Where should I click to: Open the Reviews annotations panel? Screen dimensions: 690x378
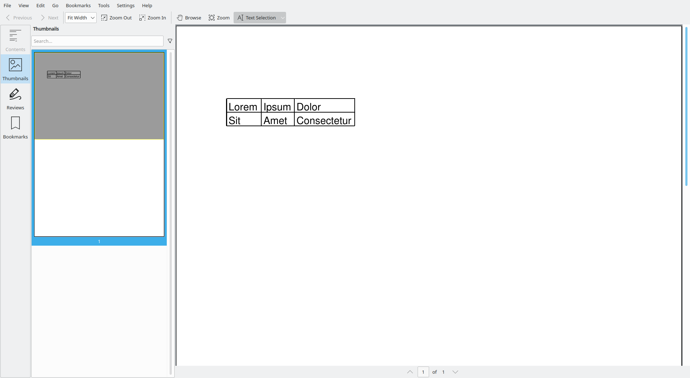point(15,98)
